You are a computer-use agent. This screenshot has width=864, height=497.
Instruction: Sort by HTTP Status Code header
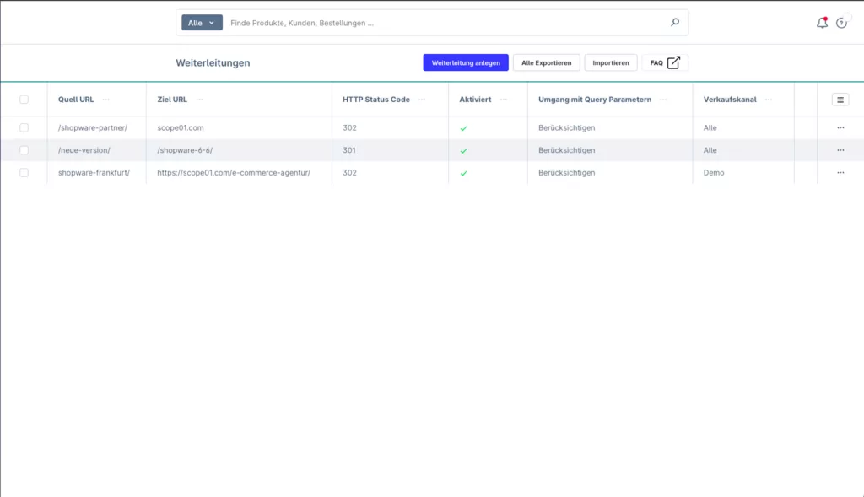(375, 100)
